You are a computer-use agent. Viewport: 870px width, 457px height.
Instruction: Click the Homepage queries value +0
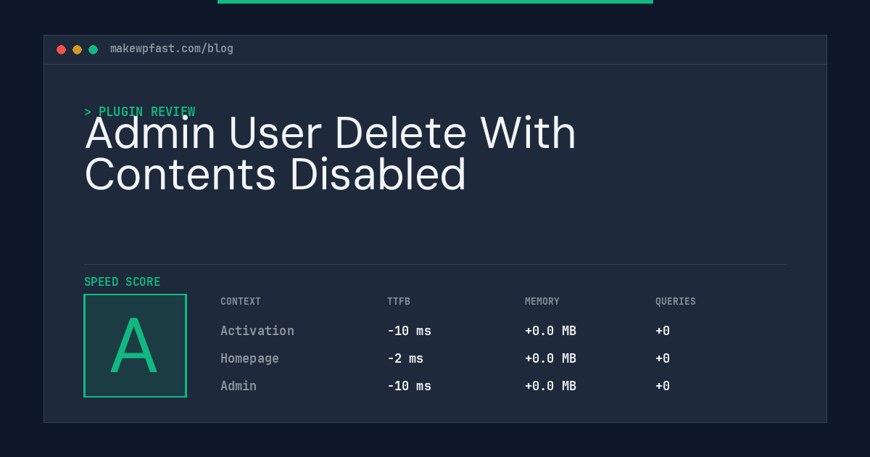click(663, 358)
